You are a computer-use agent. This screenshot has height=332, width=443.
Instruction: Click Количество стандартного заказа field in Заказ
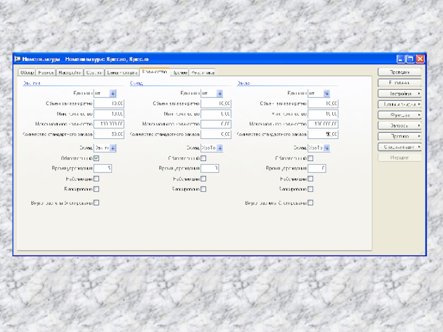323,134
